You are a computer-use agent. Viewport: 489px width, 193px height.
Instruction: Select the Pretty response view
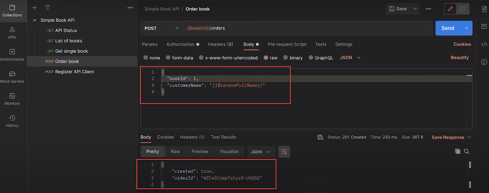[153, 152]
